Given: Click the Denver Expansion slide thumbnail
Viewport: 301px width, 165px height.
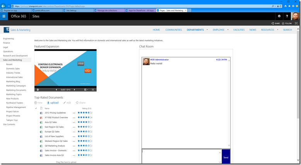Looking at the screenshot, I should pyautogui.click(x=65, y=68).
